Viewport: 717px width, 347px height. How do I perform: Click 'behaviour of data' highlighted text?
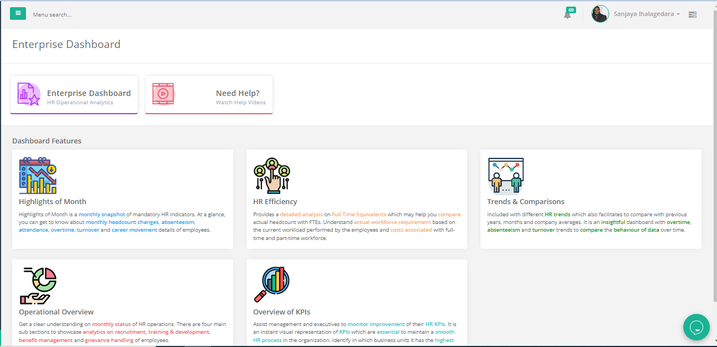[636, 229]
